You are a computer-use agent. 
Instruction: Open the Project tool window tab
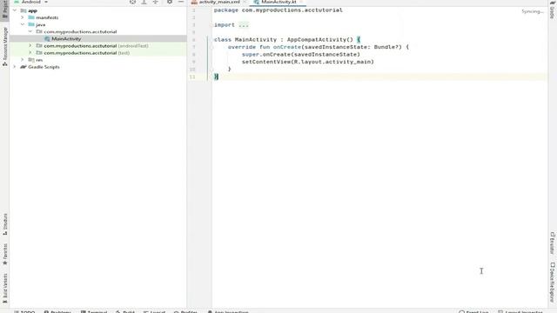coord(4,10)
